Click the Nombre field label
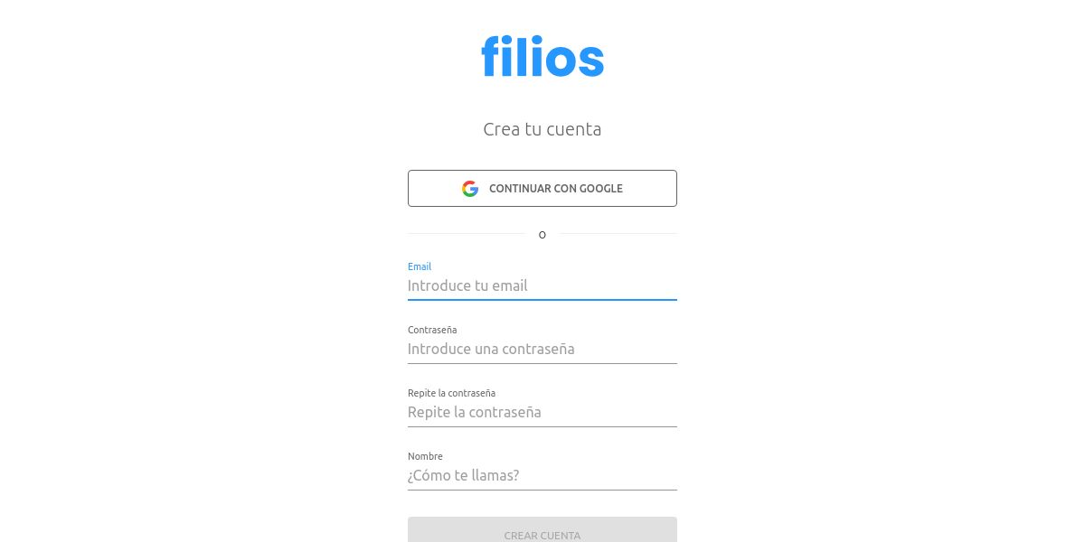Viewport: 1085px width, 542px height. (425, 456)
